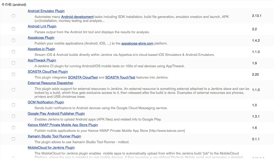Open the Android Lint Plugin link

(42, 26)
